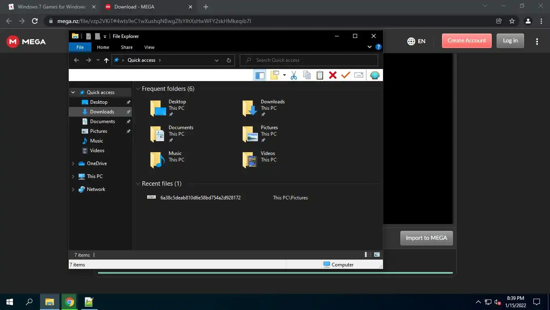Collapse the Recent files group

pos(138,184)
